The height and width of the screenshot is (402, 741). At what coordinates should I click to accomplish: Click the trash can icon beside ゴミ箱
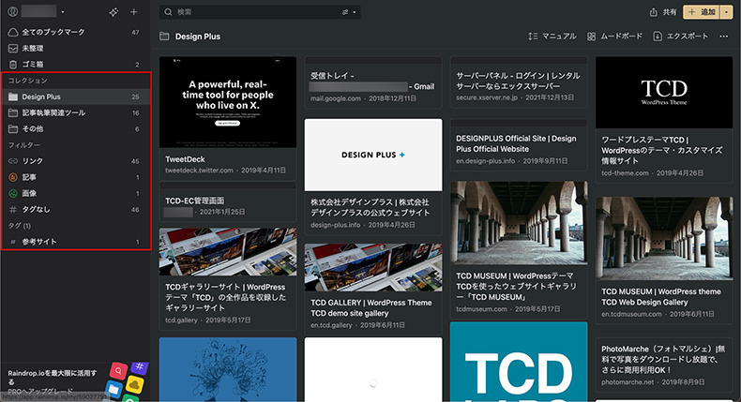pyautogui.click(x=13, y=65)
